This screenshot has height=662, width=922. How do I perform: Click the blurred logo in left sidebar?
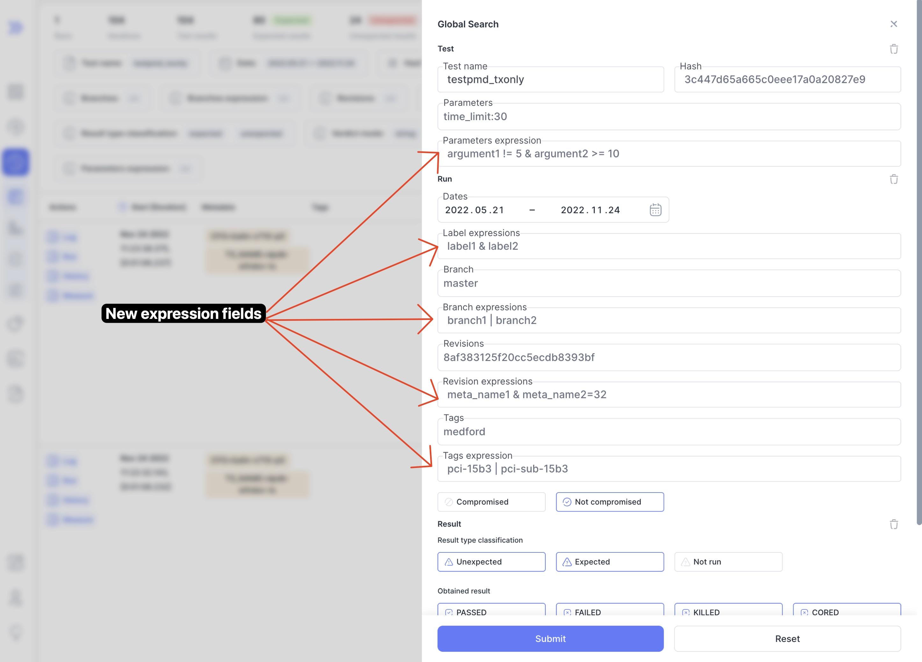click(x=15, y=28)
